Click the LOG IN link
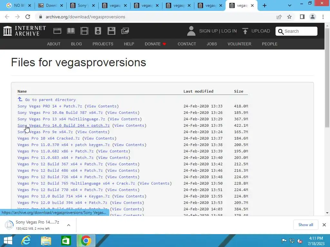Image resolution: width=330 pixels, height=247 pixels. click(229, 31)
